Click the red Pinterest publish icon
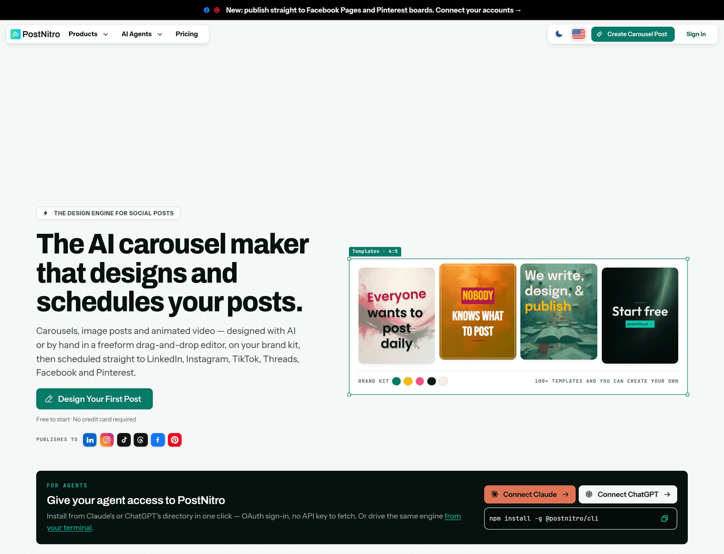The image size is (724, 554). click(175, 440)
